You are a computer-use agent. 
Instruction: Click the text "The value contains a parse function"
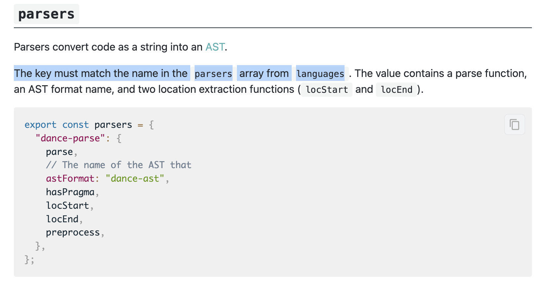pos(440,73)
